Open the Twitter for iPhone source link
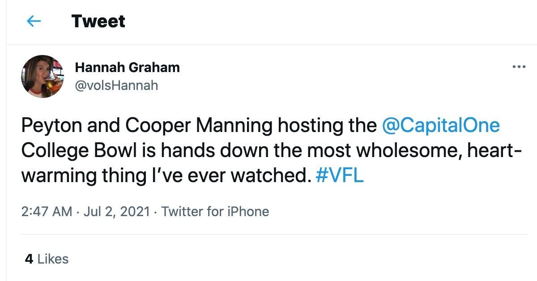The height and width of the screenshot is (281, 537). point(215,211)
